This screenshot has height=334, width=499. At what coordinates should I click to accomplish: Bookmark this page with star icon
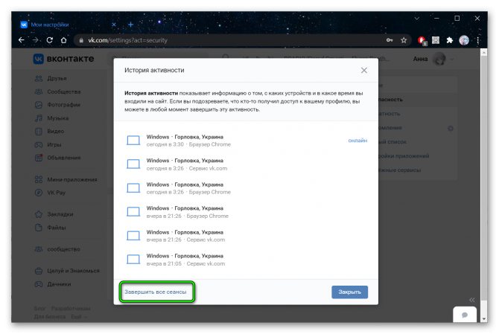pos(404,40)
